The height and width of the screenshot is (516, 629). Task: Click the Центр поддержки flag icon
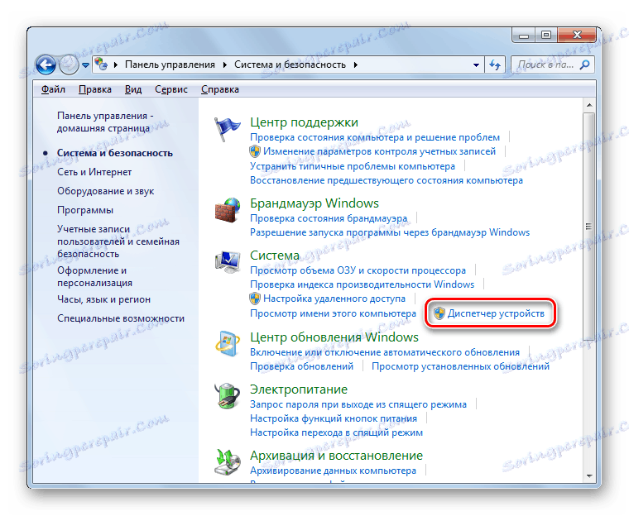coord(227,129)
